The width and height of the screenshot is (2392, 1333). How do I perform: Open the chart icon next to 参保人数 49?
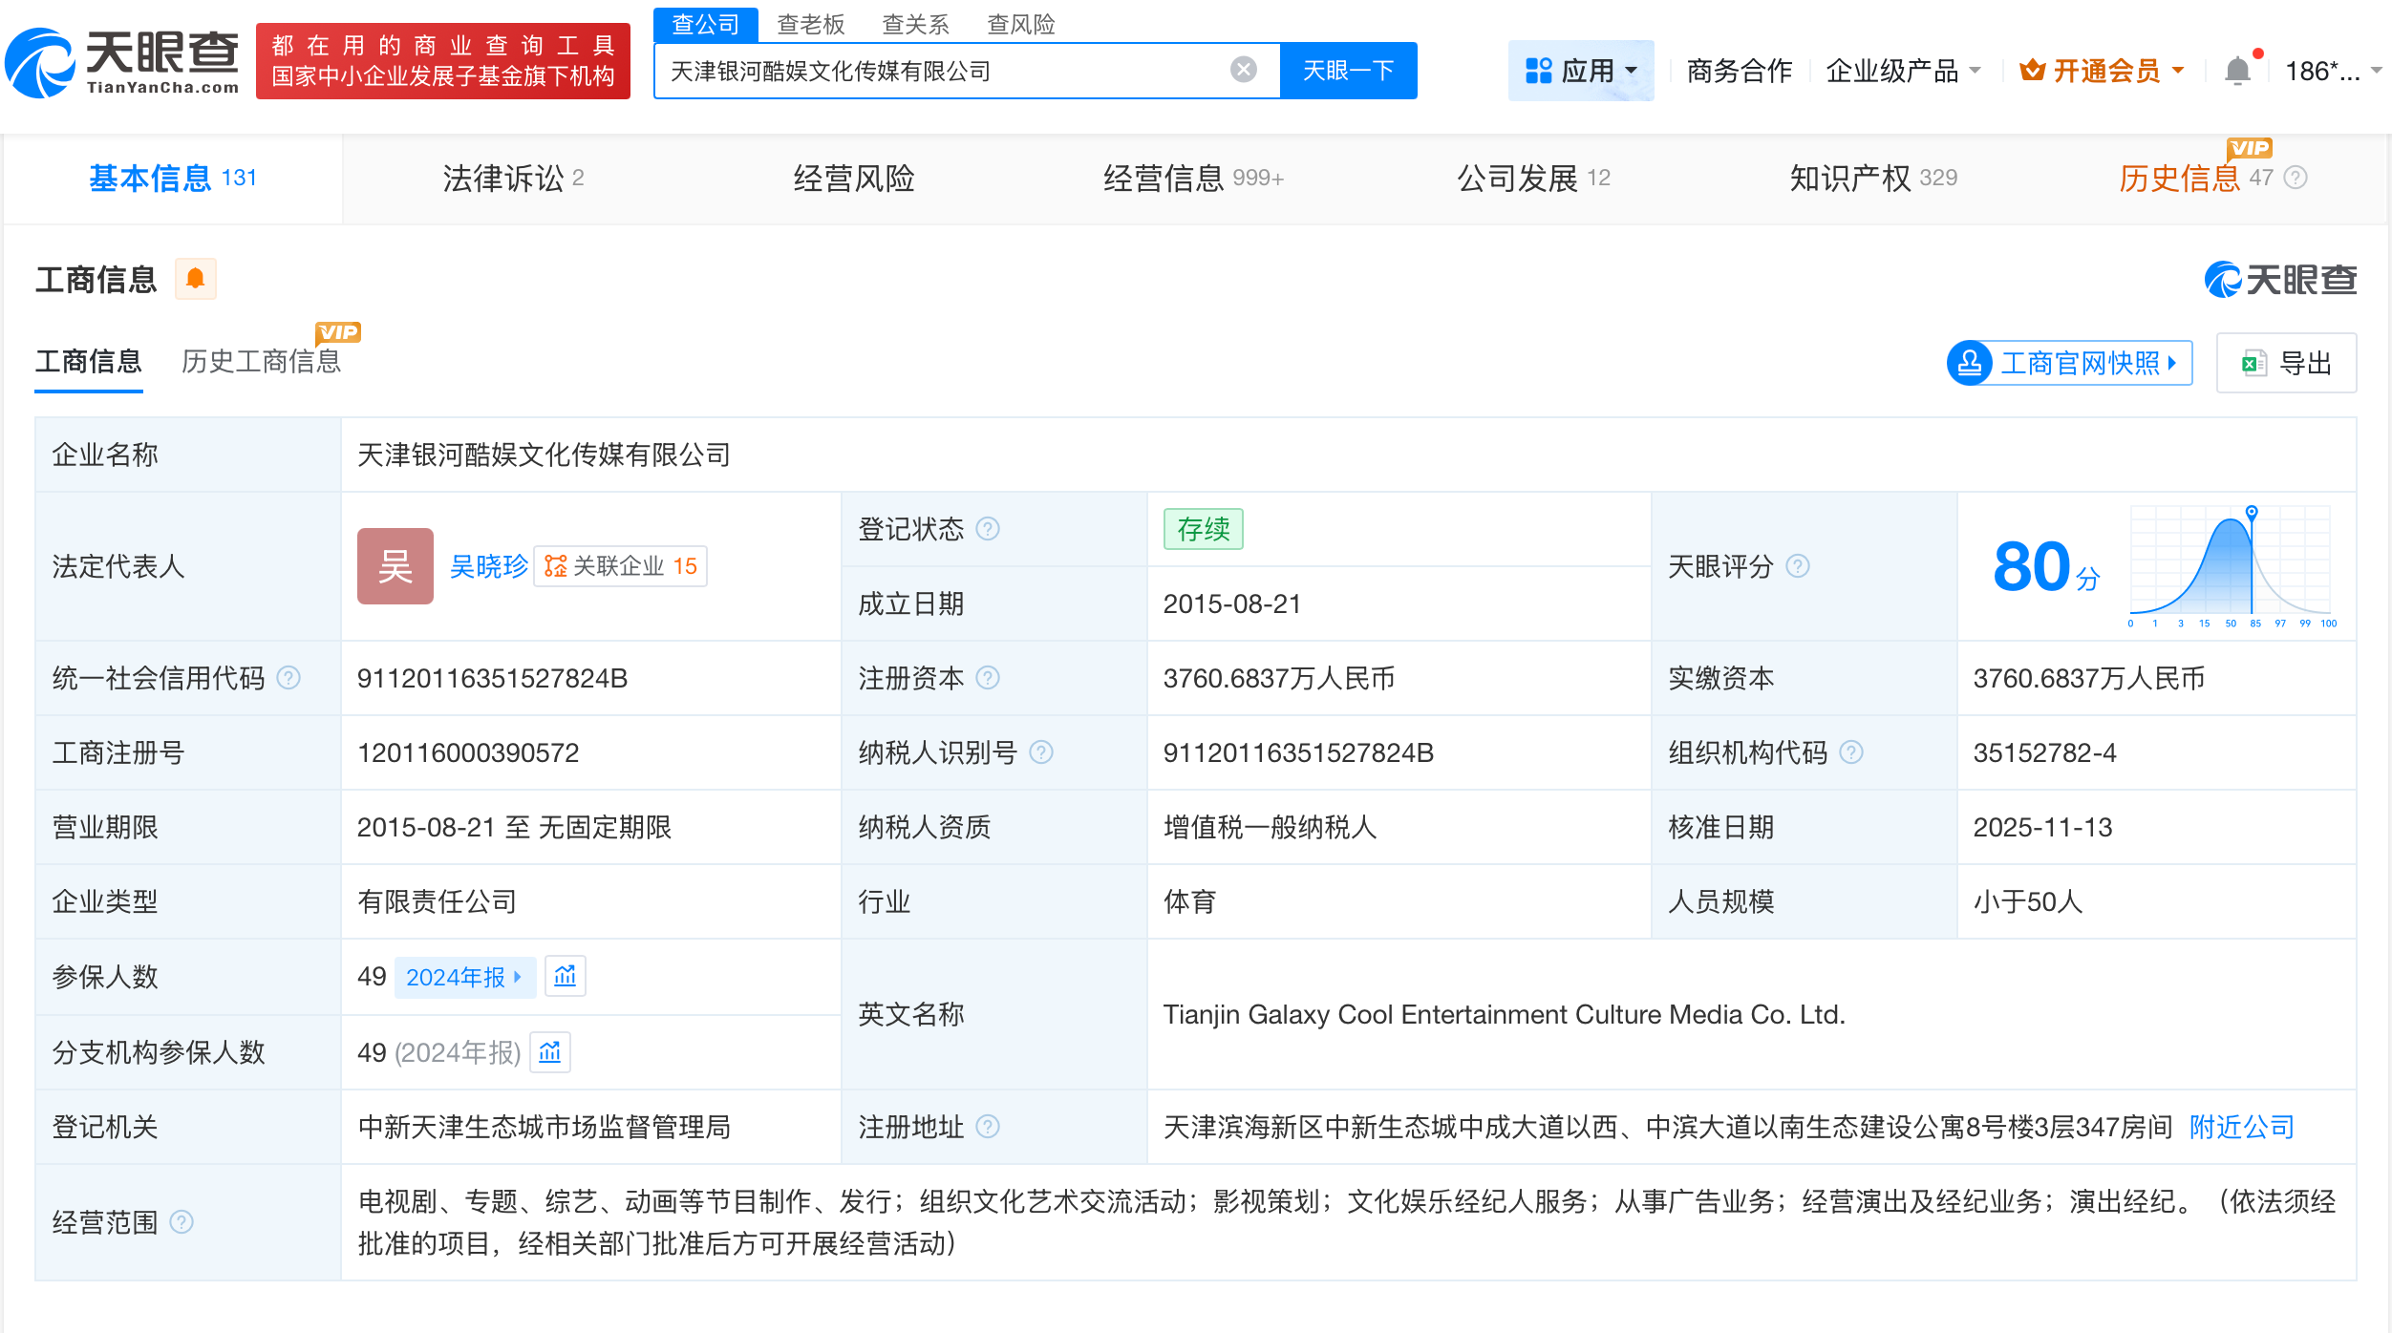565,976
